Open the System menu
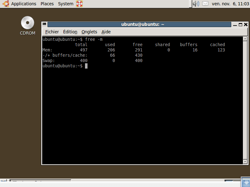 pyautogui.click(x=66, y=4)
